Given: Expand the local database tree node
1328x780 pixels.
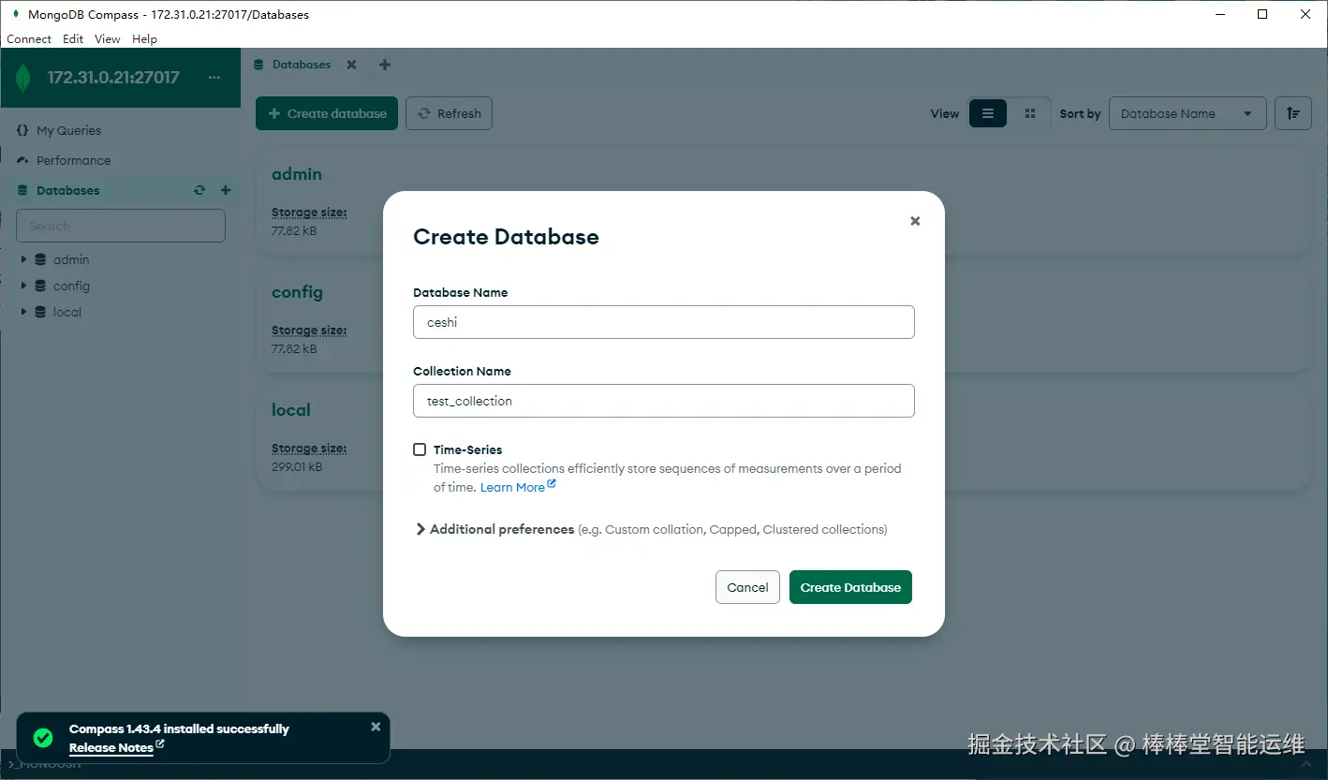Looking at the screenshot, I should click(23, 312).
